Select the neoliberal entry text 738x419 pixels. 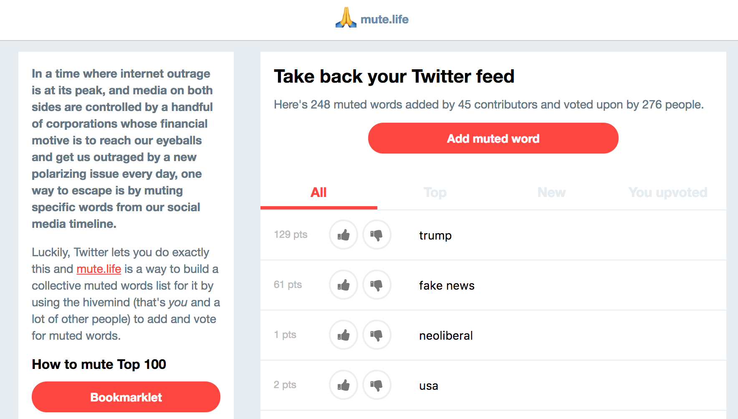tap(446, 336)
